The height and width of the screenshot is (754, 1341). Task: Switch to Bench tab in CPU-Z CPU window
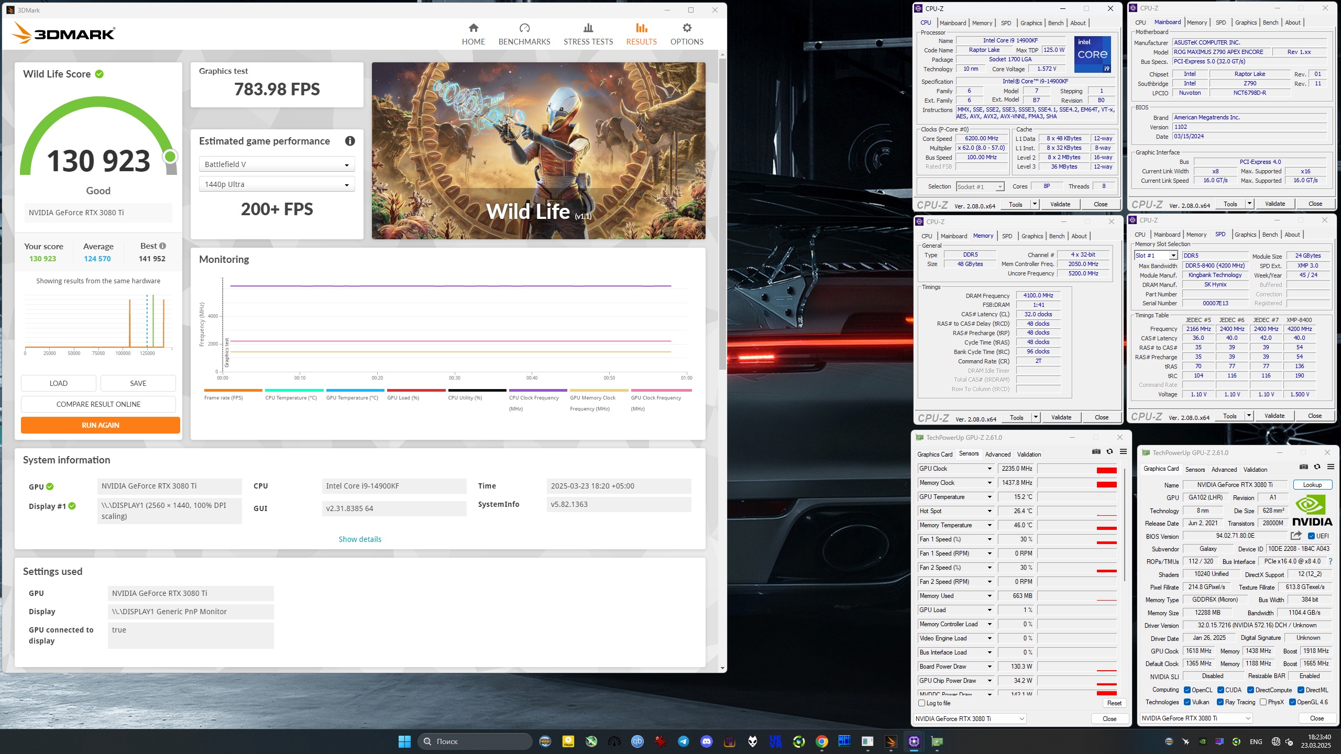(1056, 23)
